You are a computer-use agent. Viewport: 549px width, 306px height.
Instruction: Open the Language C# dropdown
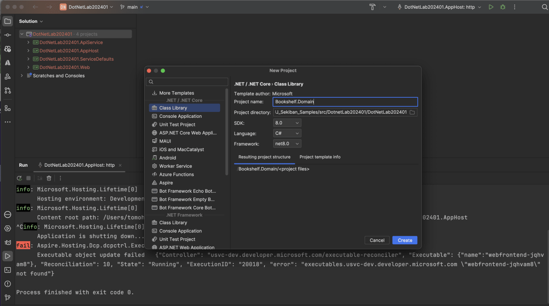pos(287,133)
